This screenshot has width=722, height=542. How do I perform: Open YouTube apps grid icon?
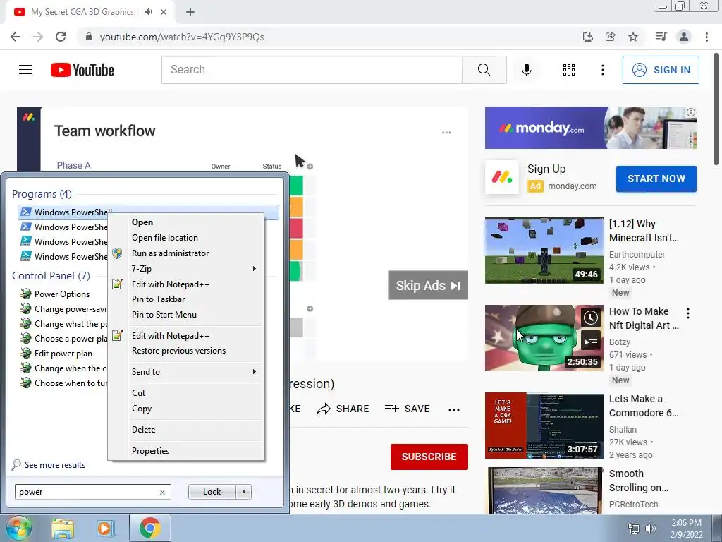click(x=569, y=70)
